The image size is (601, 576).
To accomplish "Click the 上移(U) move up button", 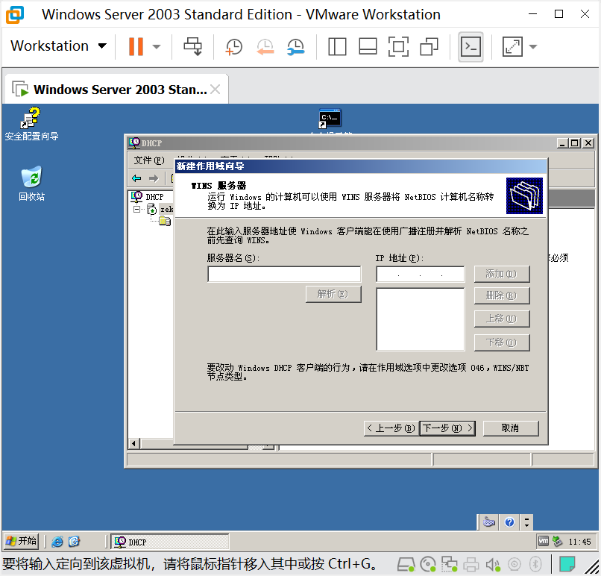I will tap(502, 319).
